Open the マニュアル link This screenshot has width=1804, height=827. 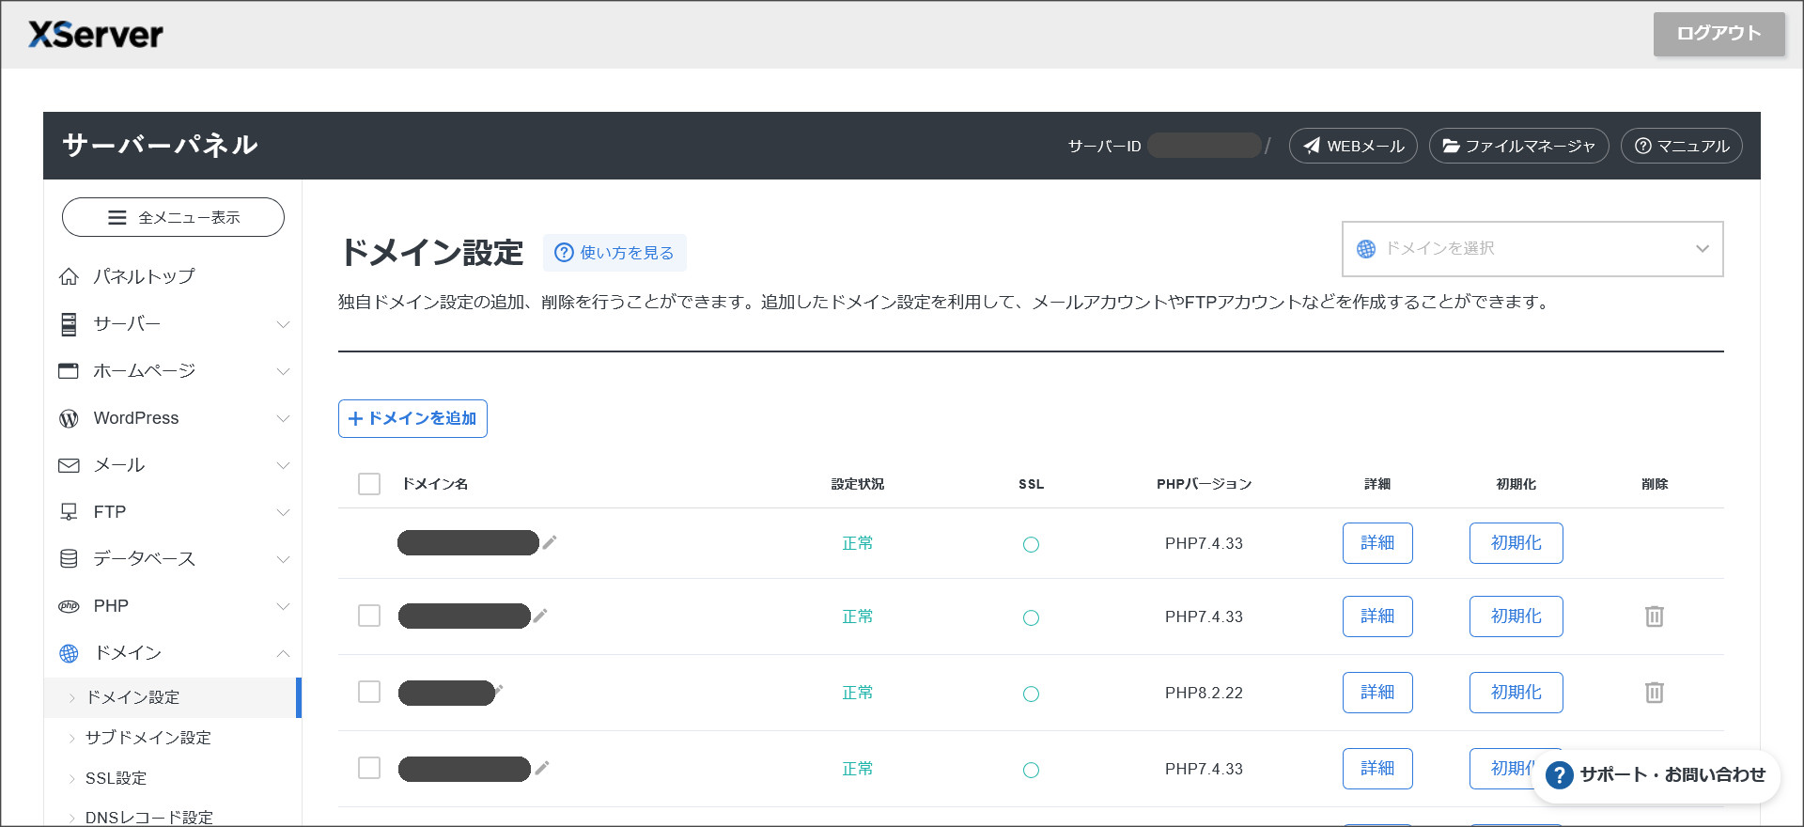pyautogui.click(x=1681, y=146)
